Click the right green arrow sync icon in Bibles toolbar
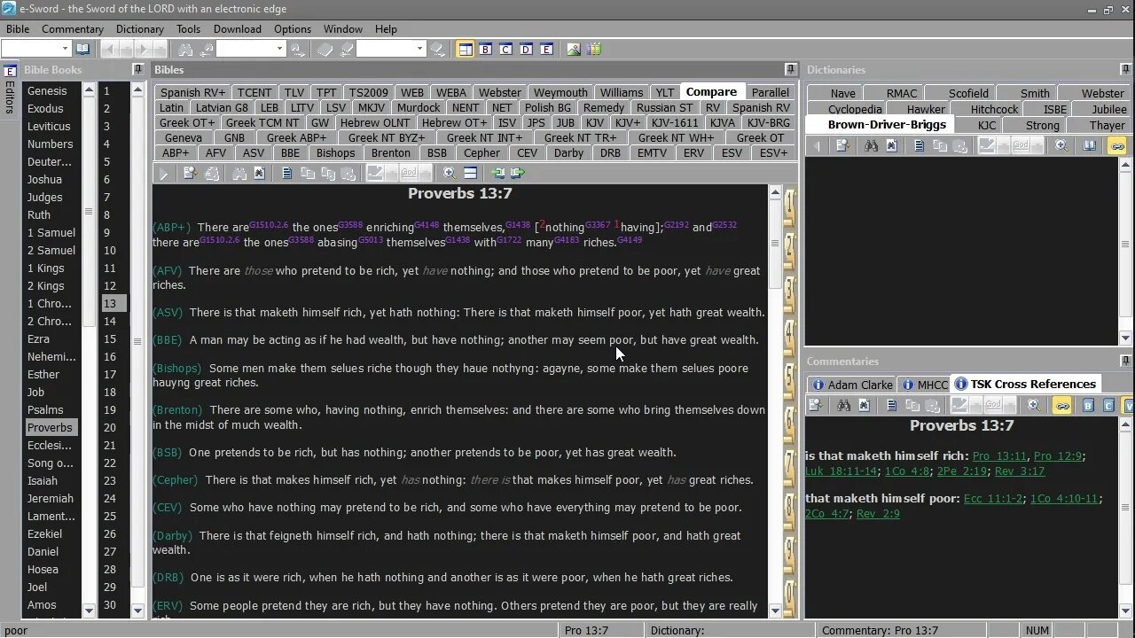The width and height of the screenshot is (1135, 638). coord(519,174)
